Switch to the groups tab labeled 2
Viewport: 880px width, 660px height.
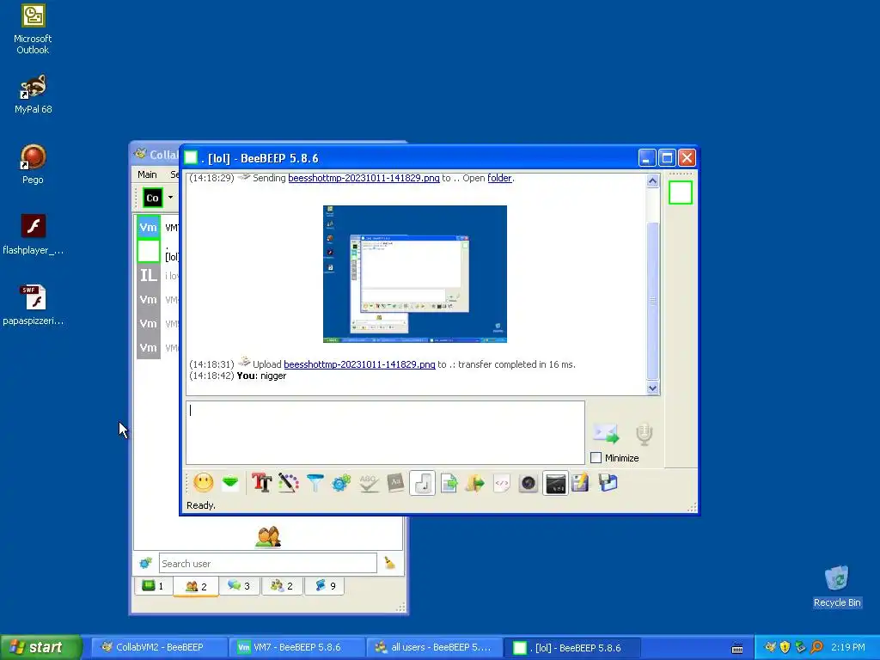282,586
